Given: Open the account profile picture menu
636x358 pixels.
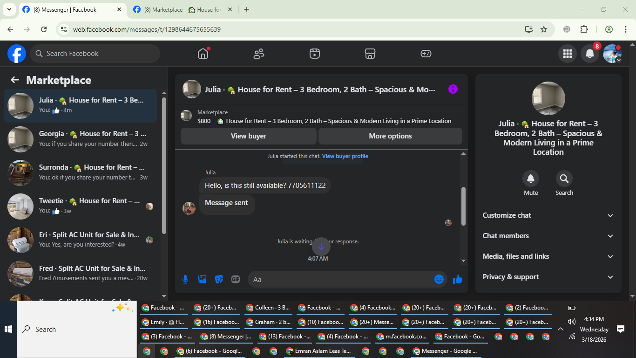Looking at the screenshot, I should tap(612, 54).
